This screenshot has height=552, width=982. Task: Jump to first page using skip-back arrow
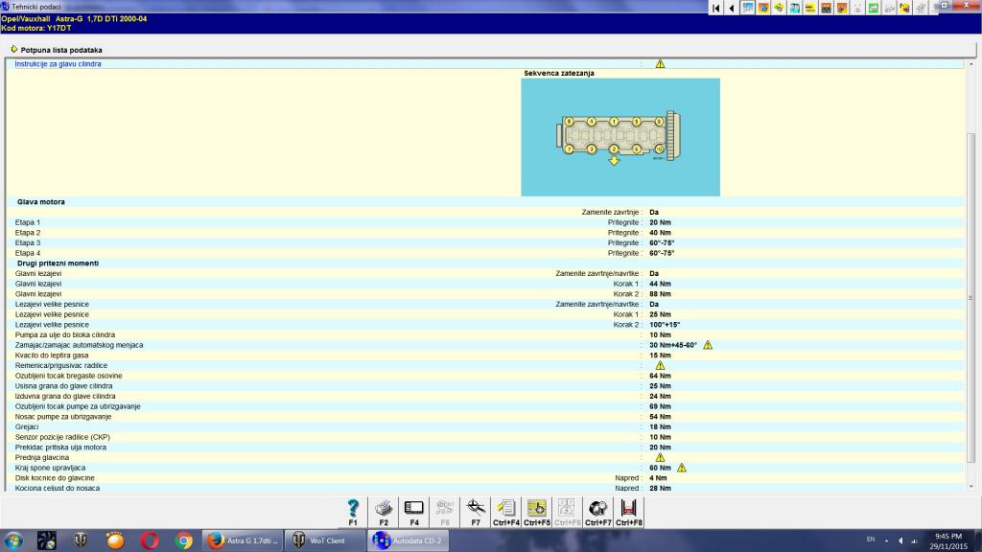(715, 8)
